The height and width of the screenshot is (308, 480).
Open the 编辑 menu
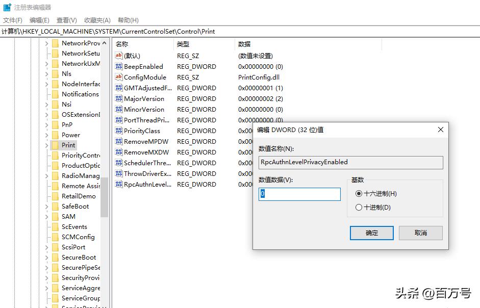click(39, 20)
